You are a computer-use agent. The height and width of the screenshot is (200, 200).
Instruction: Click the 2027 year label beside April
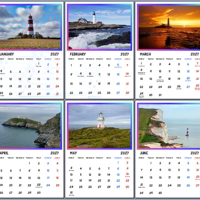click(55, 153)
